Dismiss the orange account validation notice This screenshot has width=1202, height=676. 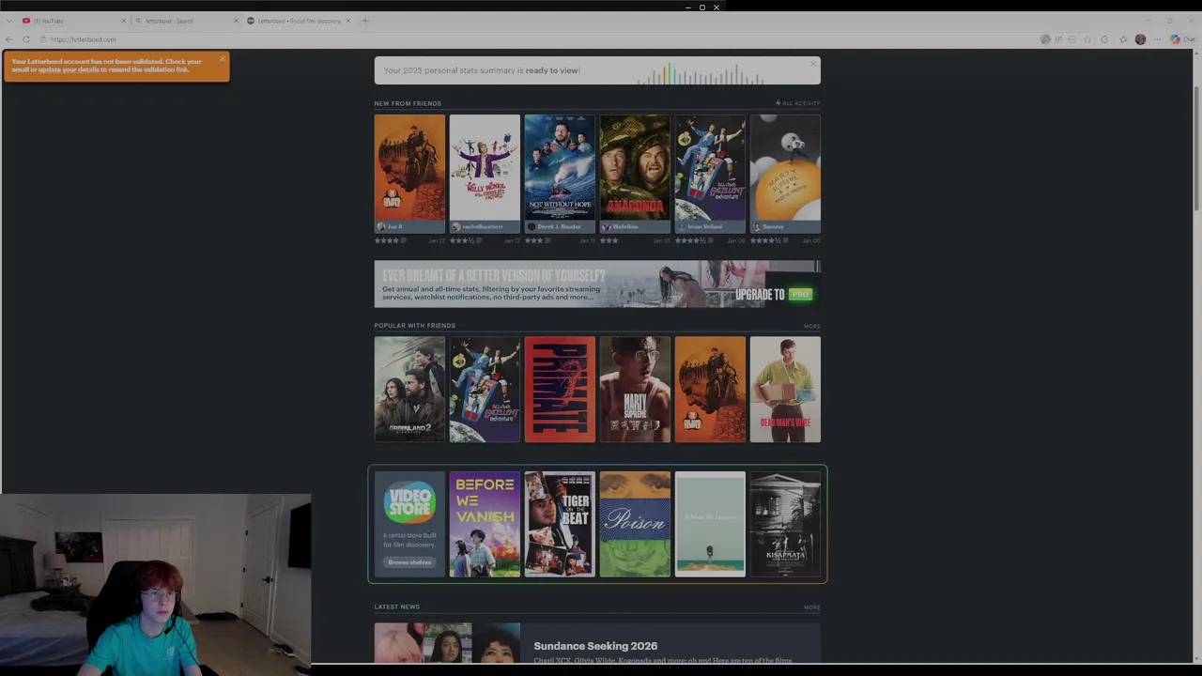coord(223,59)
